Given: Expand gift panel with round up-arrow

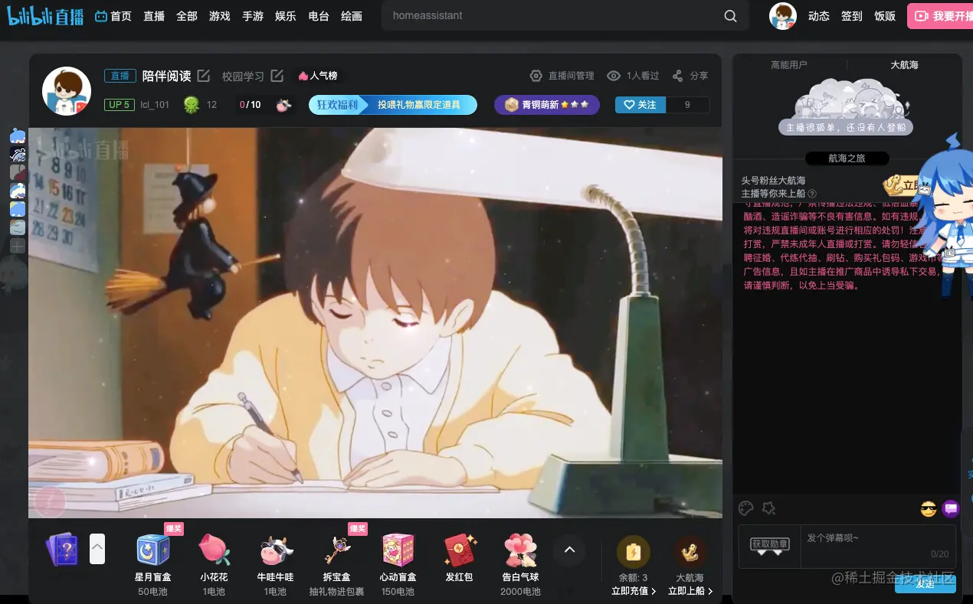Looking at the screenshot, I should [x=569, y=550].
